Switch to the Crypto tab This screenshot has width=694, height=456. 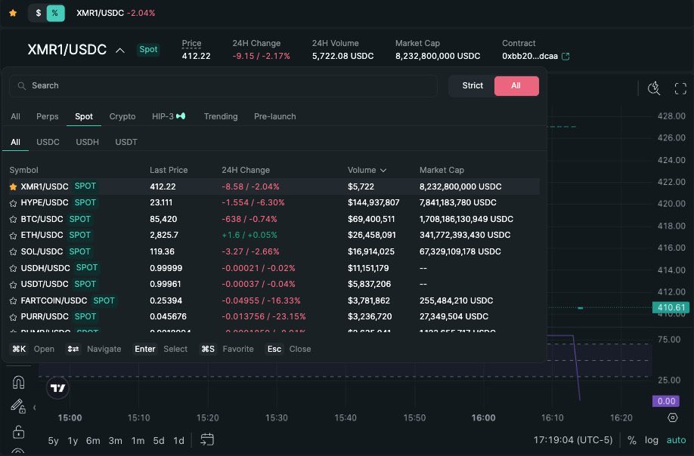pos(122,116)
